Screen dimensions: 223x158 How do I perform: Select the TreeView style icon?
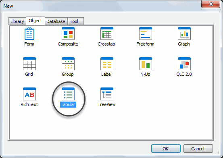coord(107,94)
